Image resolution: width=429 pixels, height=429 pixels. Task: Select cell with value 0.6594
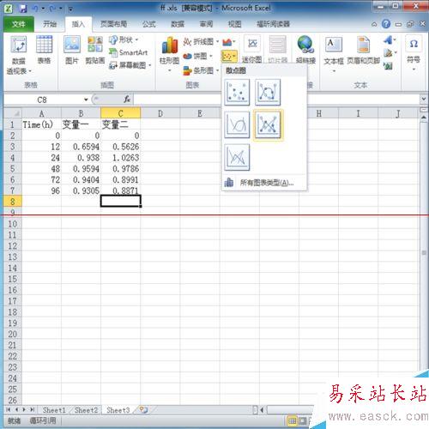tap(81, 147)
